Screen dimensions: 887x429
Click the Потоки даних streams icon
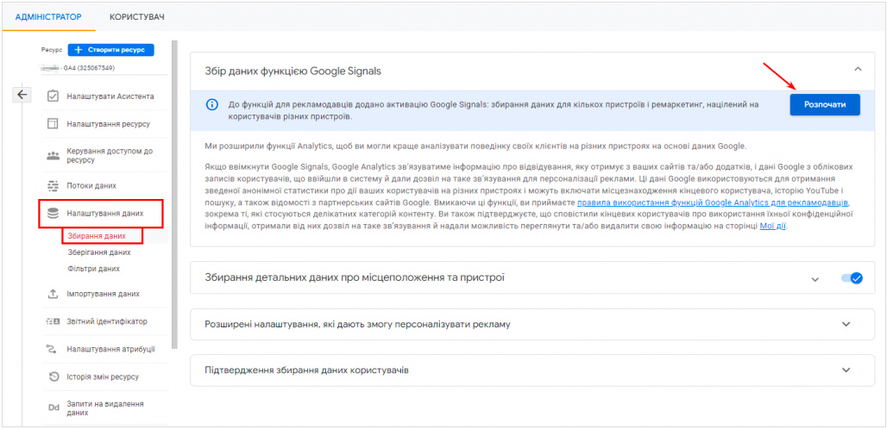(x=53, y=186)
